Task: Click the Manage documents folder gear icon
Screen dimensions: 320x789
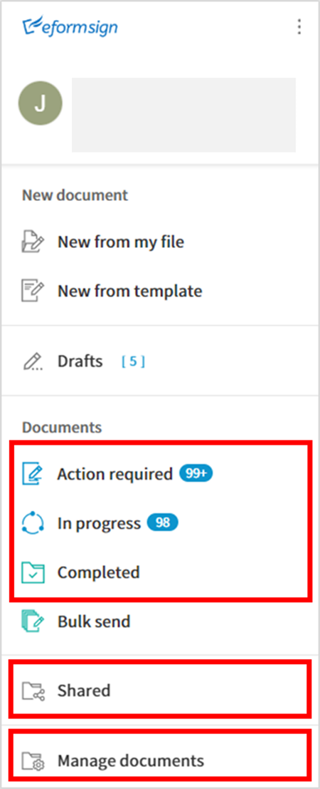Action: (x=33, y=760)
